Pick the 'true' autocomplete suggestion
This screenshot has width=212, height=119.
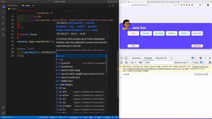pyautogui.click(x=81, y=56)
